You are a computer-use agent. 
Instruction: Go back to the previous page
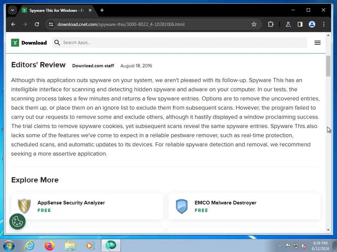pos(13,24)
